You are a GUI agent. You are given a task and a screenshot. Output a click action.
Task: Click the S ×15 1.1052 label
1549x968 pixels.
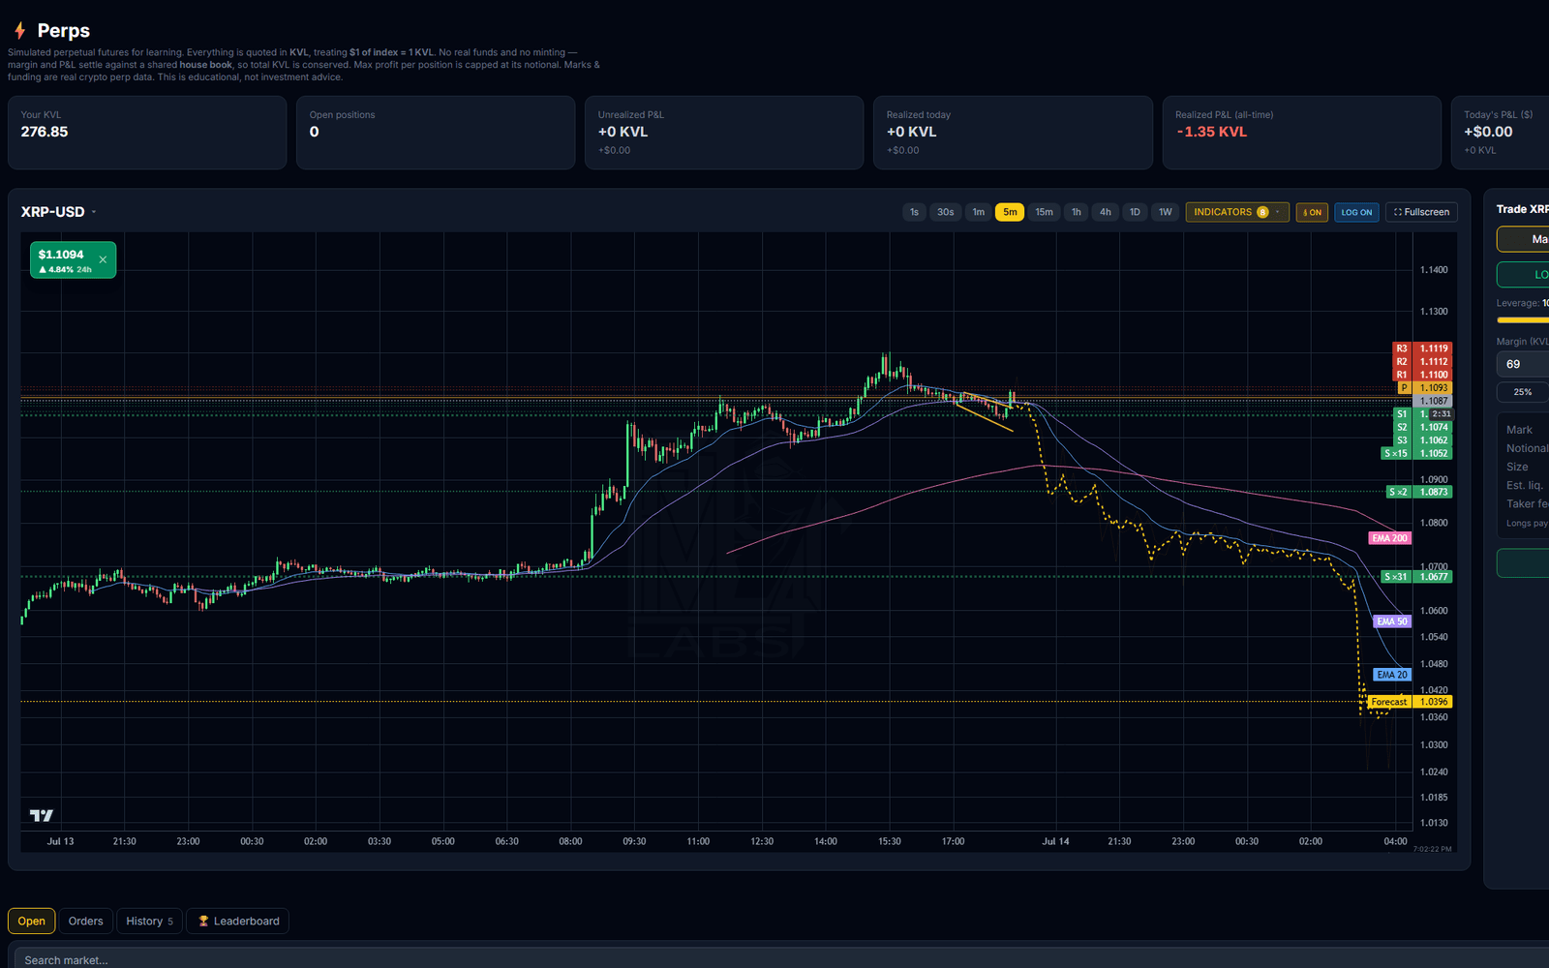[x=1416, y=453]
